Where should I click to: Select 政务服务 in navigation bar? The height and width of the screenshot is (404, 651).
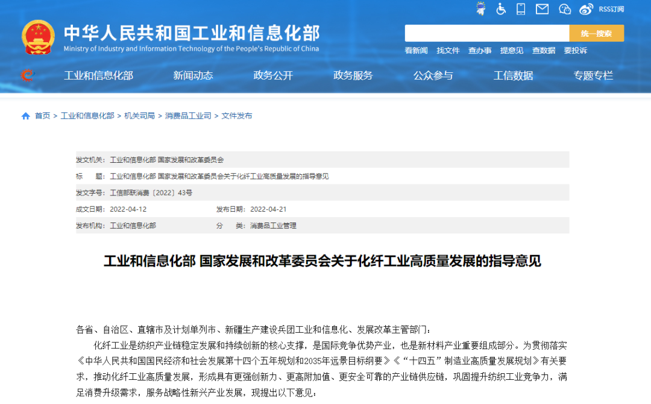click(353, 75)
